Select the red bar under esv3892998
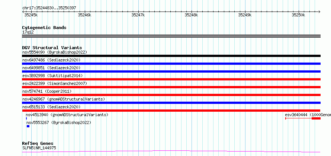The image size is (331, 156). point(171,79)
